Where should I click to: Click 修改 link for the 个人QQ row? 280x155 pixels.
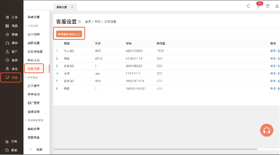click(273, 51)
